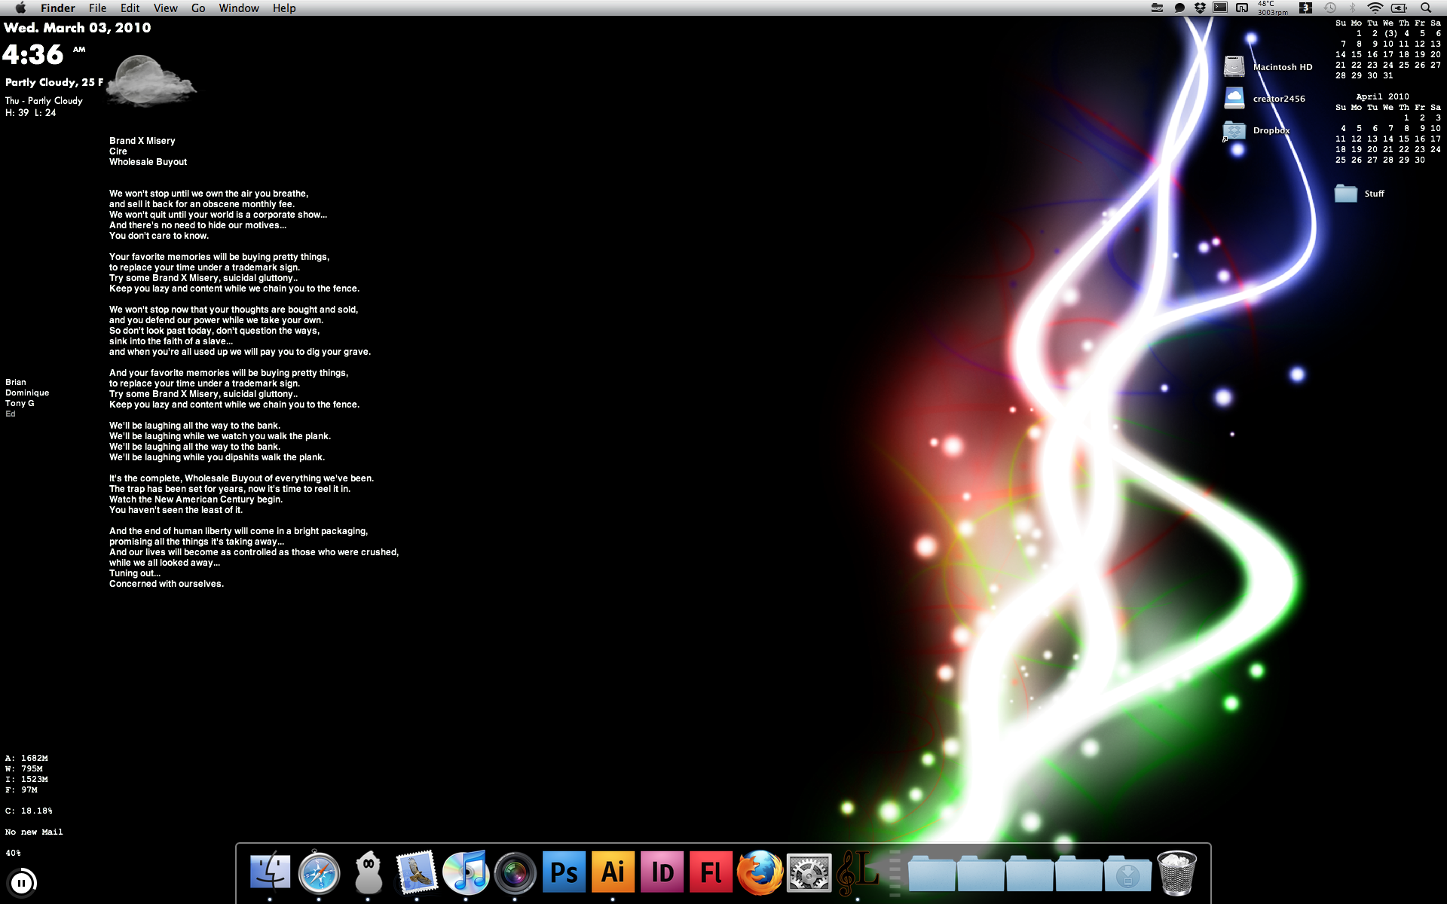Open the Trash in the dock

[x=1176, y=872]
